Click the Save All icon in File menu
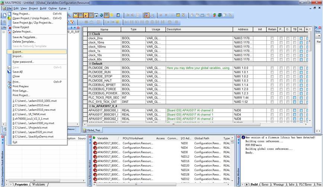This screenshot has width=323, height=187. click(9, 72)
